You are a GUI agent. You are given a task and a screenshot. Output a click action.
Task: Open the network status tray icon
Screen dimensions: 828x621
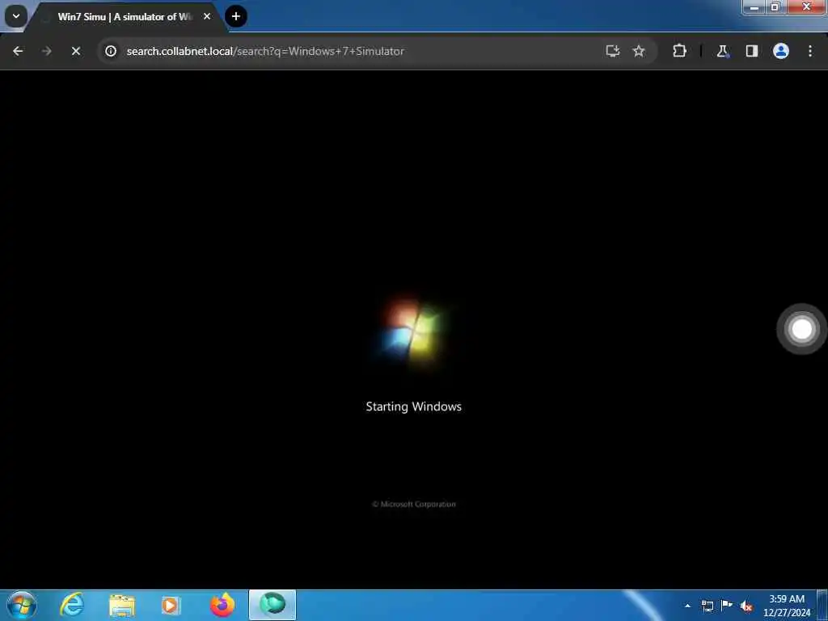click(707, 606)
